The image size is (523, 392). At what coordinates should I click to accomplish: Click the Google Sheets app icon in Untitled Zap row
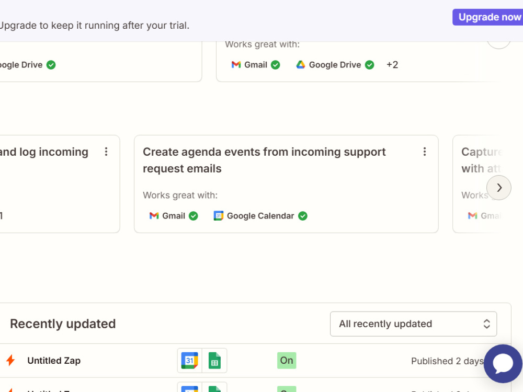(x=214, y=360)
